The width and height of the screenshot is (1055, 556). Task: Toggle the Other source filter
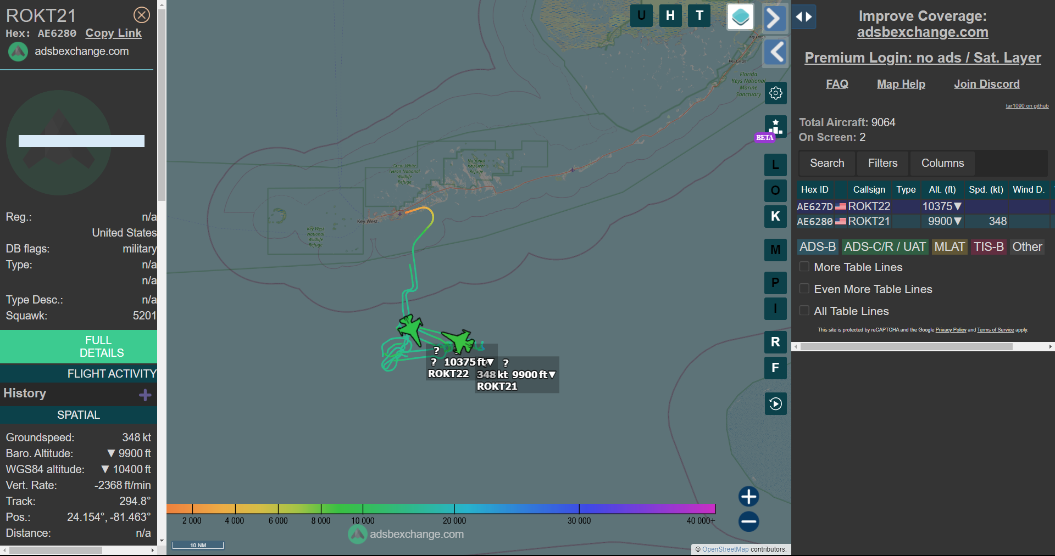(x=1027, y=247)
